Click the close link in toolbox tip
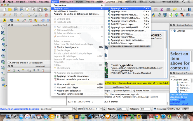Image resolution: width=193 pixels, height=121 pixels. pyautogui.click(x=185, y=104)
